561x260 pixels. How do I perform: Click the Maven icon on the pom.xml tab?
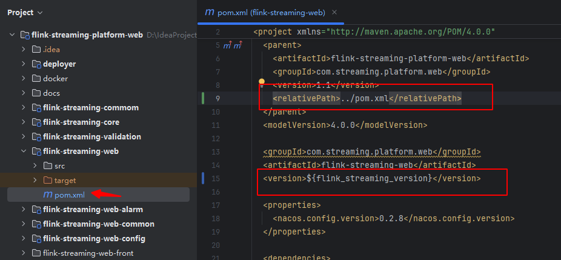(x=209, y=13)
